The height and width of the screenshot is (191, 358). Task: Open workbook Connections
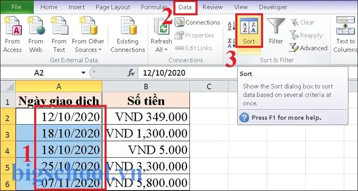click(x=197, y=22)
